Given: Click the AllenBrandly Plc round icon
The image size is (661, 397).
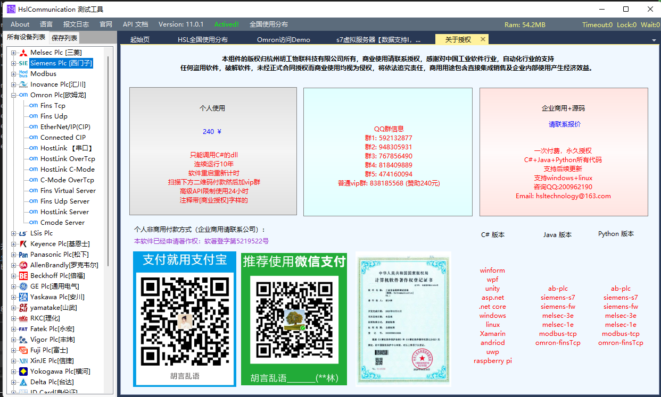Looking at the screenshot, I should click(x=23, y=265).
